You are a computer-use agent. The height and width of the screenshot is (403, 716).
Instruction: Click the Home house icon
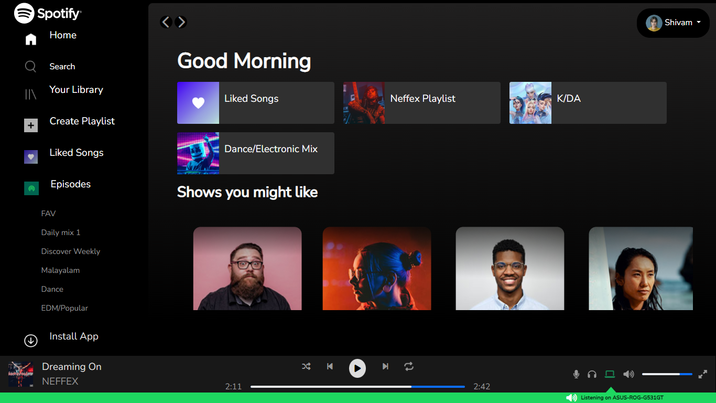coord(31,39)
